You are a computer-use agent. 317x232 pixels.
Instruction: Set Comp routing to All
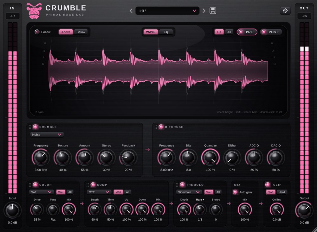click(x=127, y=192)
